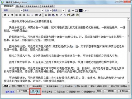Viewport: 132px width, 99px height.
Task: Uncheck 图片加边框 option
Action: 75,86
